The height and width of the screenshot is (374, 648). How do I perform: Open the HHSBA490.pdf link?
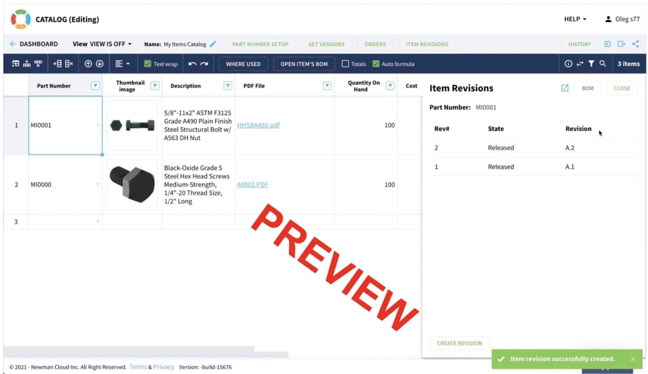(259, 125)
